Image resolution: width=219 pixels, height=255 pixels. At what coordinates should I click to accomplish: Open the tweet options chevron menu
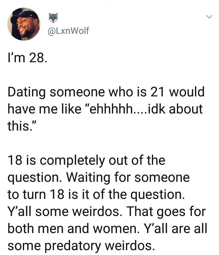pyautogui.click(x=209, y=17)
